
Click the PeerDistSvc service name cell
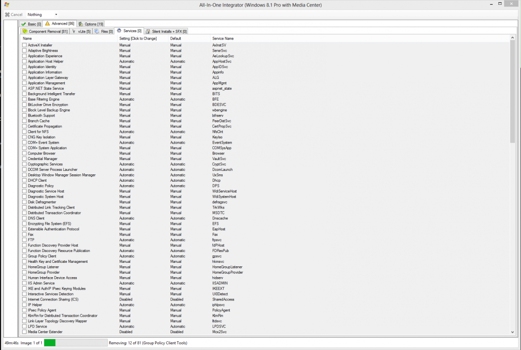click(x=221, y=121)
